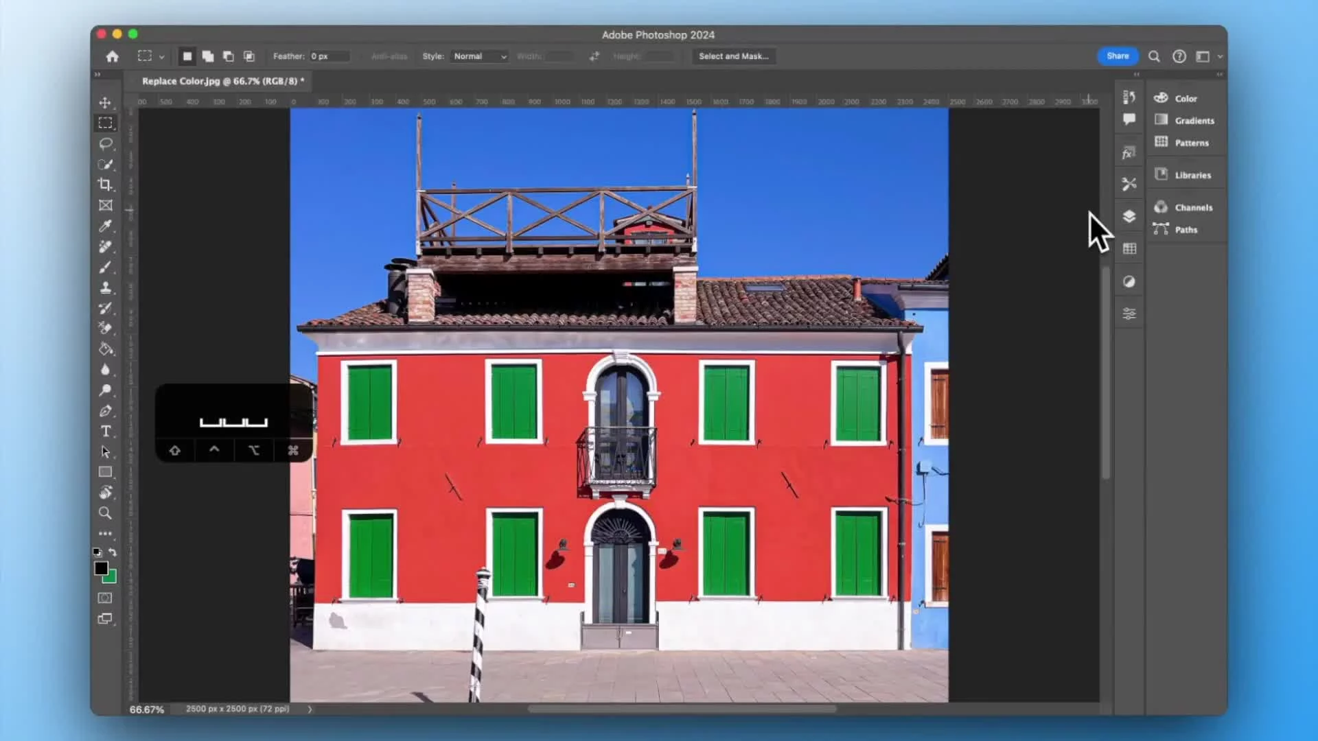Activate the Brush tool
Viewport: 1318px width, 741px height.
[x=105, y=267]
